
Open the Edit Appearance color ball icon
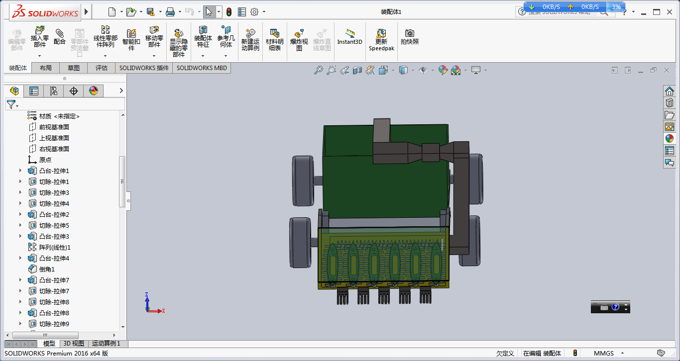[x=443, y=71]
